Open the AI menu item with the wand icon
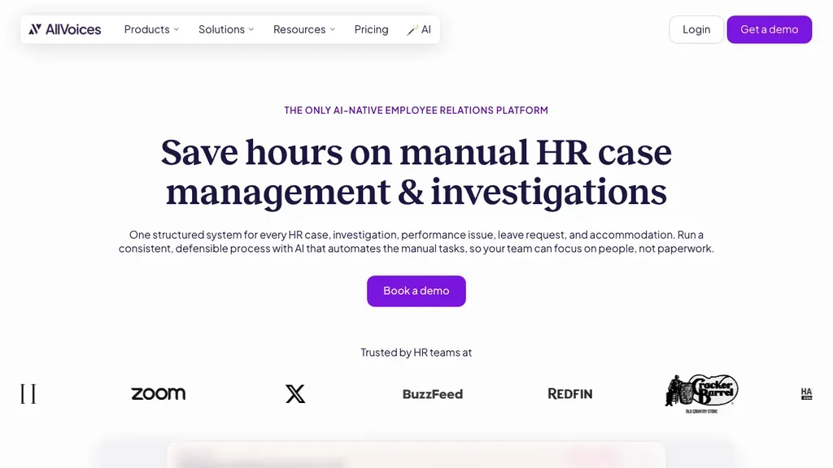The image size is (833, 468). click(419, 29)
